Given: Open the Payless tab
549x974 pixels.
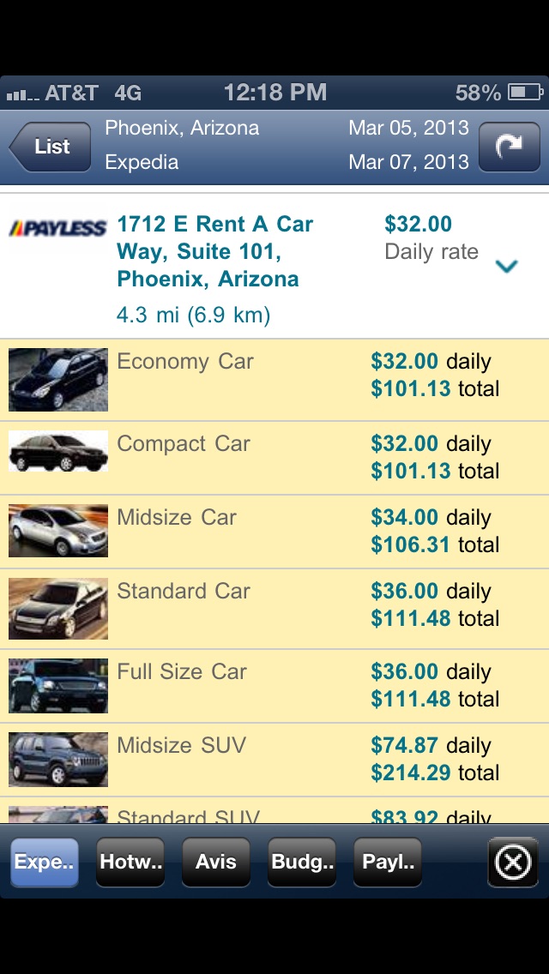Looking at the screenshot, I should click(x=388, y=862).
